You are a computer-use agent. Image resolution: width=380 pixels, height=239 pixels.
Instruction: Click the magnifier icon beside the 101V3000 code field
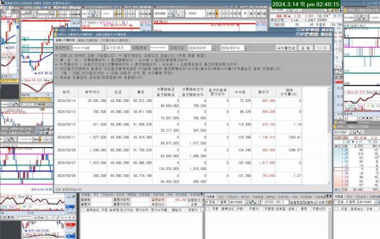pos(172,13)
